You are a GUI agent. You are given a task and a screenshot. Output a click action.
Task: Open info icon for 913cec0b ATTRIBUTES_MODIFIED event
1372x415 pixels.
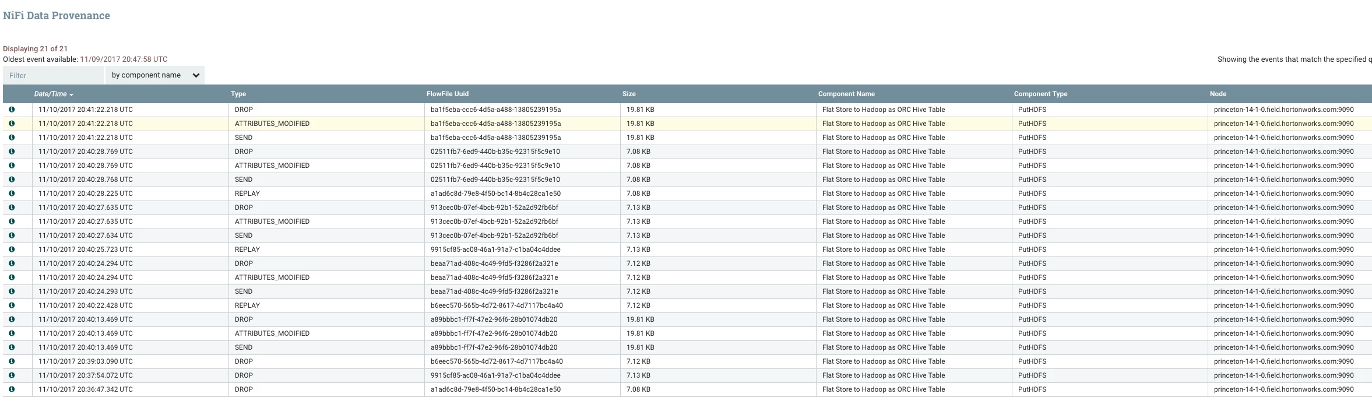(x=12, y=221)
